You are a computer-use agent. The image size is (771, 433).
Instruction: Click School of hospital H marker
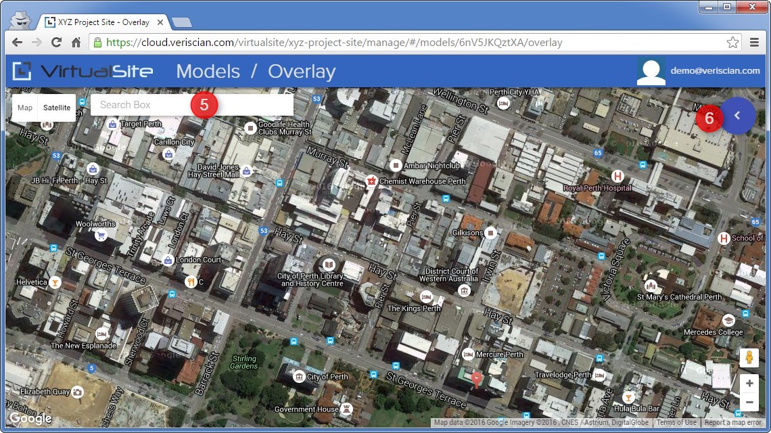[723, 238]
